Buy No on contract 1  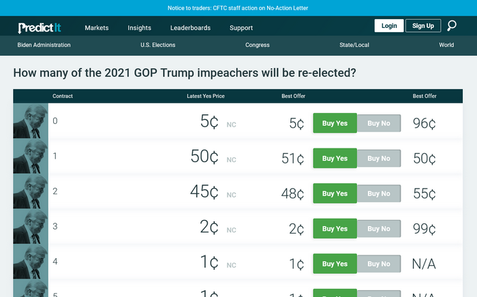[x=379, y=159]
